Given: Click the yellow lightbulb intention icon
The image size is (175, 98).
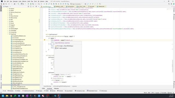Looking at the screenshot, I should click(x=44, y=40).
